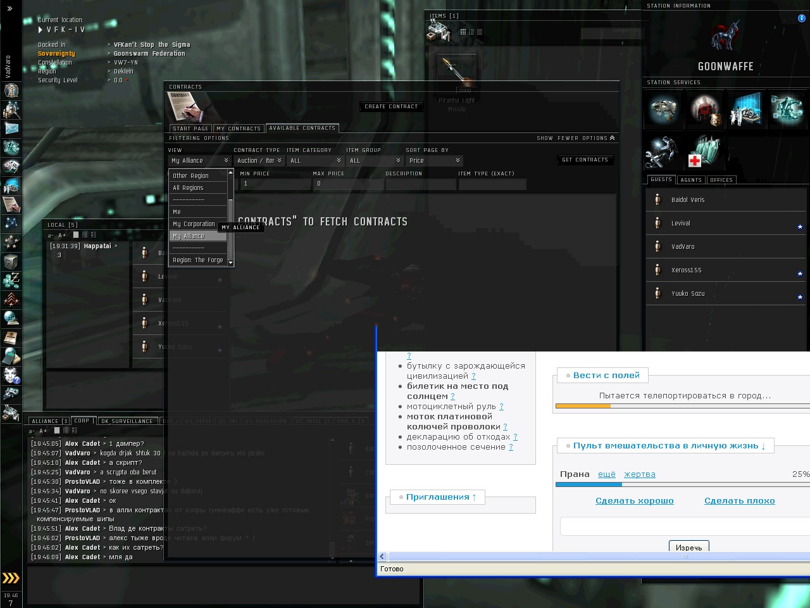
Task: Open the safe box assets icon
Action: [x=11, y=261]
